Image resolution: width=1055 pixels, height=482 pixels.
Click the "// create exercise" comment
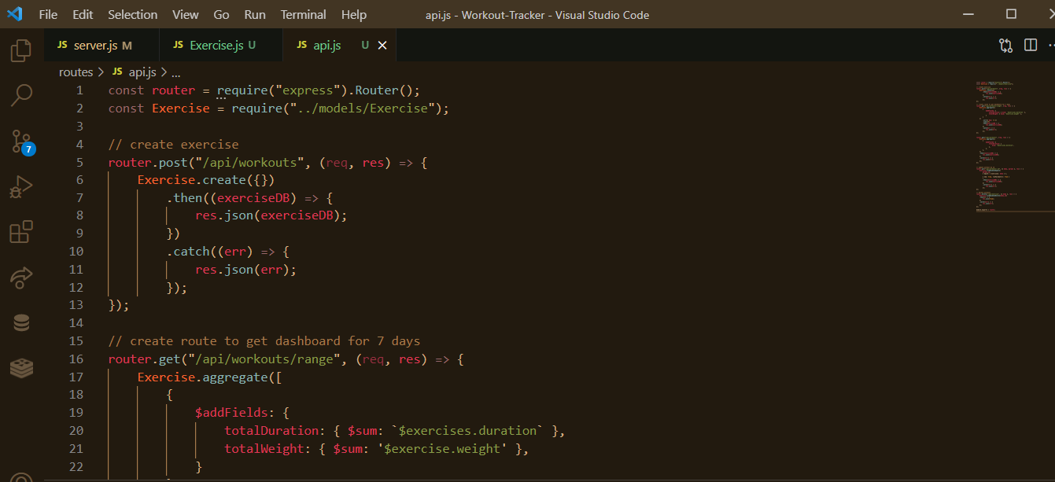174,145
